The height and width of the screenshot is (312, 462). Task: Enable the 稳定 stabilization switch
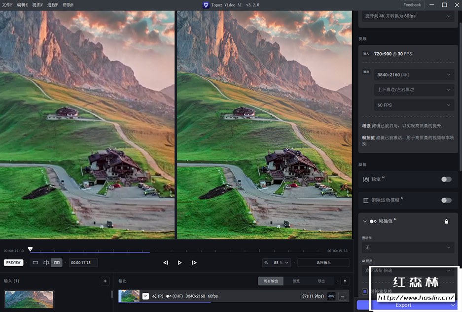pyautogui.click(x=446, y=179)
